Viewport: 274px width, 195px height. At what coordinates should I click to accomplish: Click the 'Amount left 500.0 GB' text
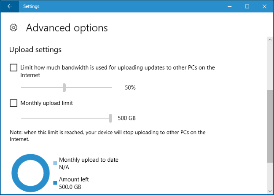point(74,182)
